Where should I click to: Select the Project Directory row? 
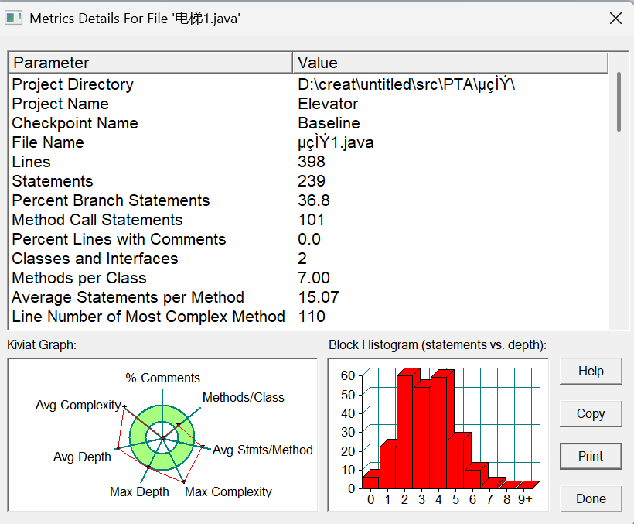[308, 84]
